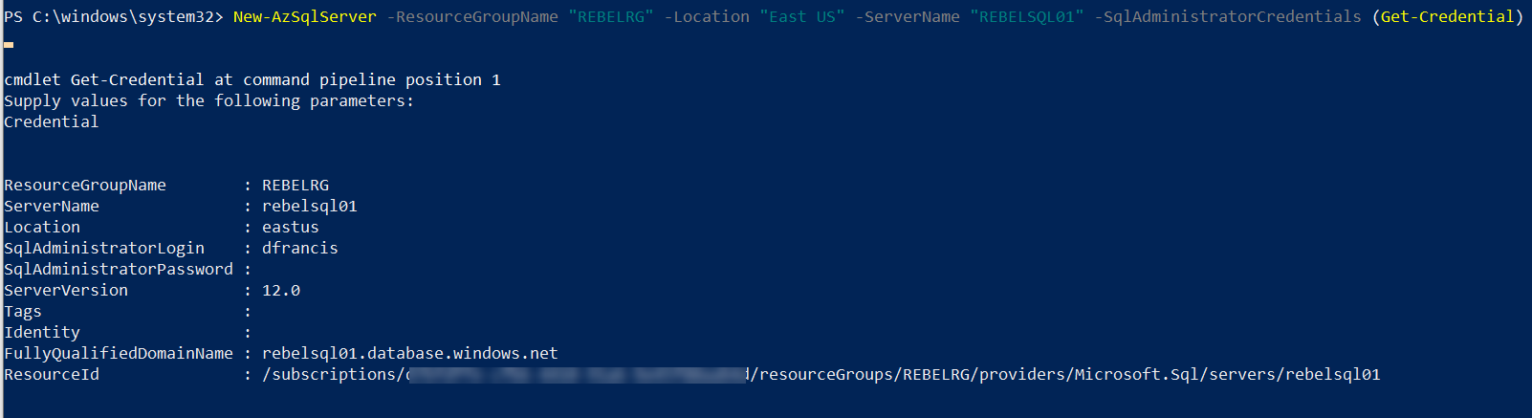This screenshot has width=1532, height=418.
Task: Select the "REBELRG" string argument
Action: pyautogui.click(x=611, y=16)
